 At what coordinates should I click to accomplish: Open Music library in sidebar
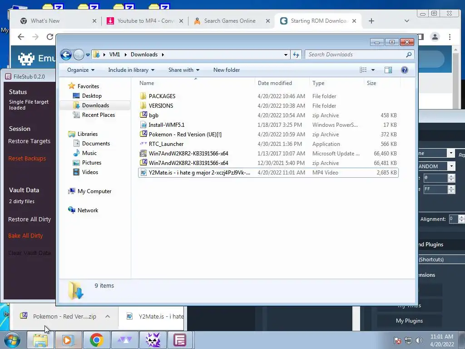click(x=89, y=153)
